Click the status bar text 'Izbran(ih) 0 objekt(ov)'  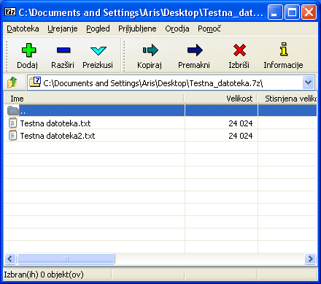pos(44,275)
